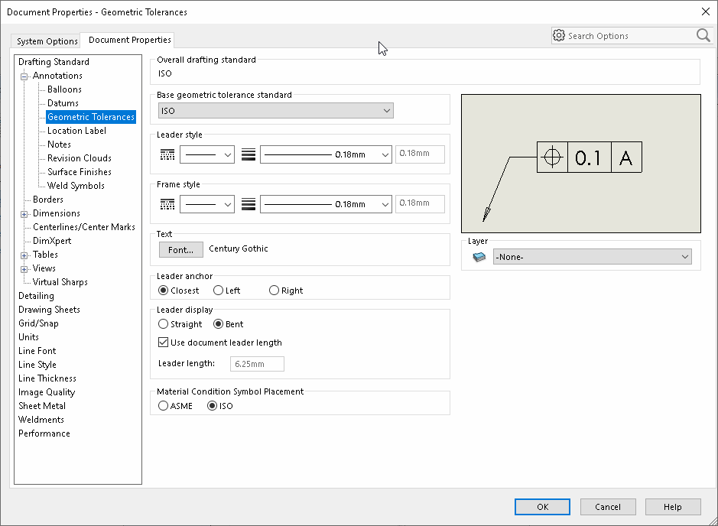Open Frame style 0.18mm thickness dropdown
Viewport: 718px width, 526px height.
(326, 204)
